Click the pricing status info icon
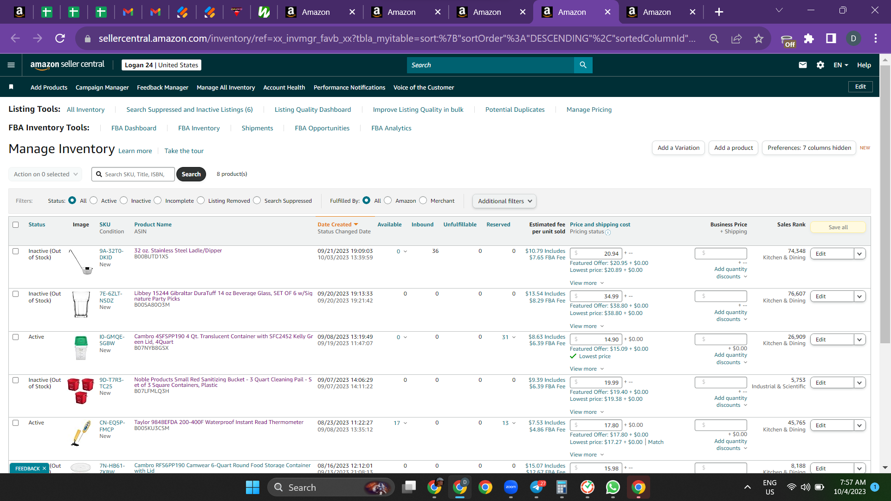 (x=608, y=232)
